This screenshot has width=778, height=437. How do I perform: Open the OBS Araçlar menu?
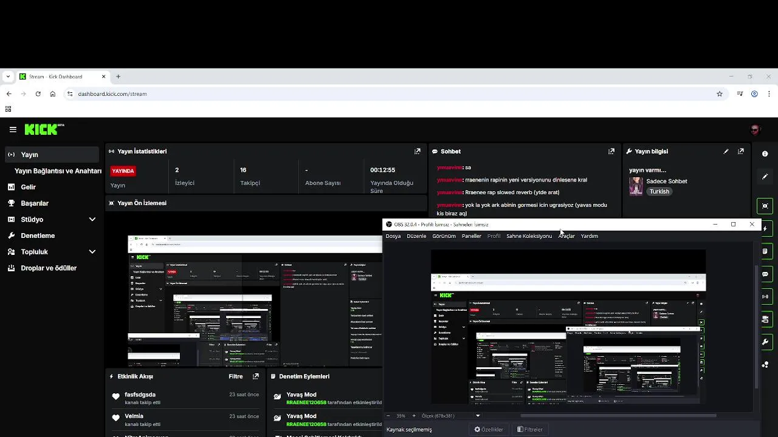pyautogui.click(x=566, y=236)
